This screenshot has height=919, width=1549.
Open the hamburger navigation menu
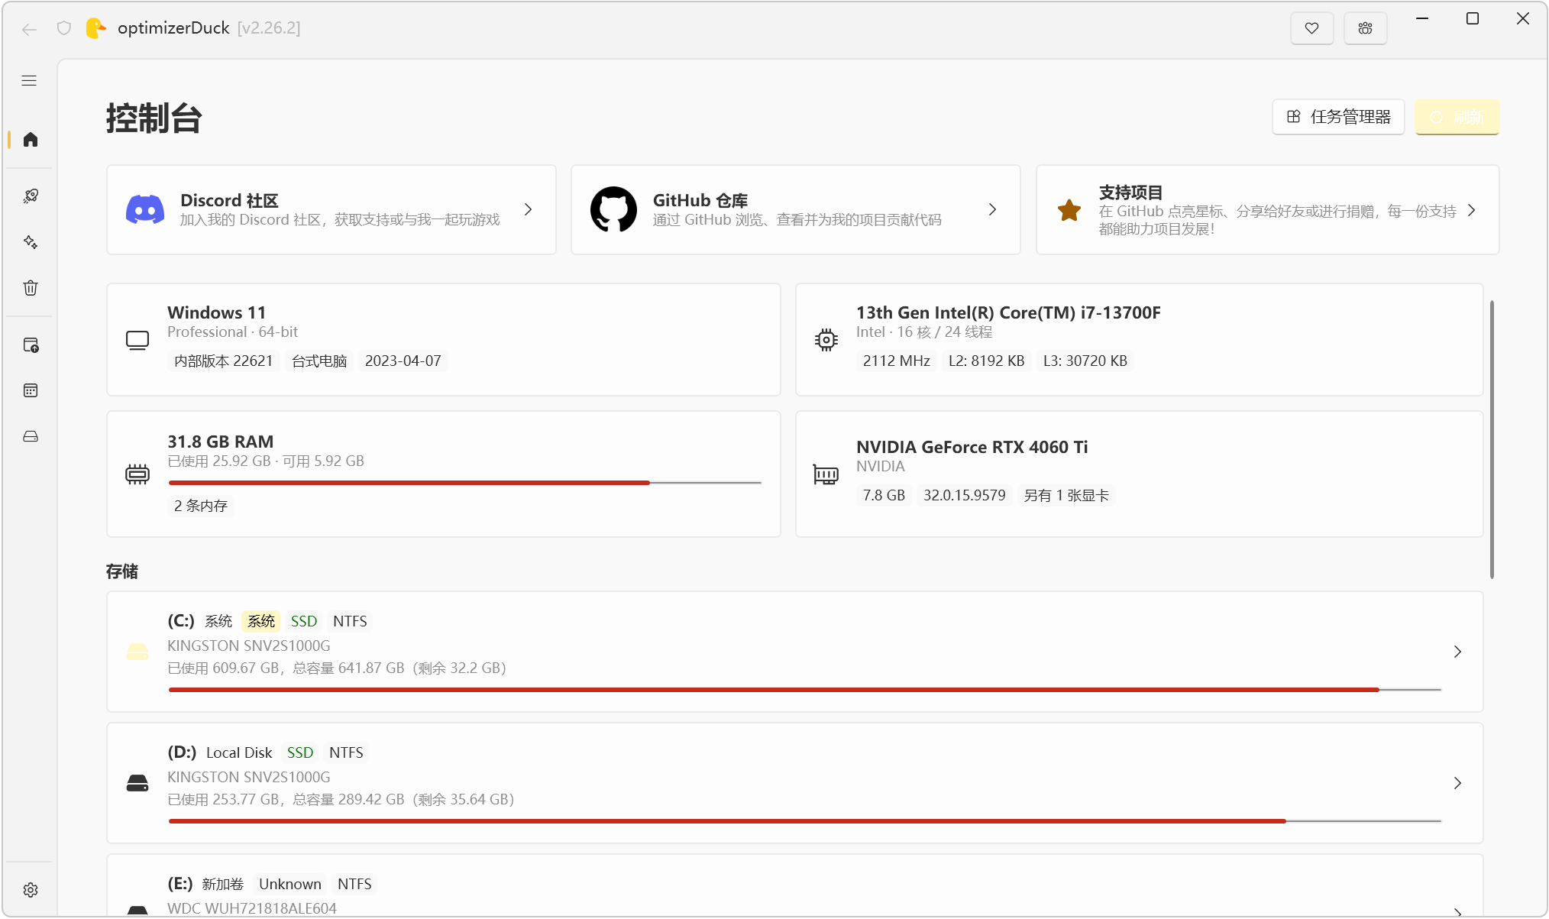click(29, 81)
